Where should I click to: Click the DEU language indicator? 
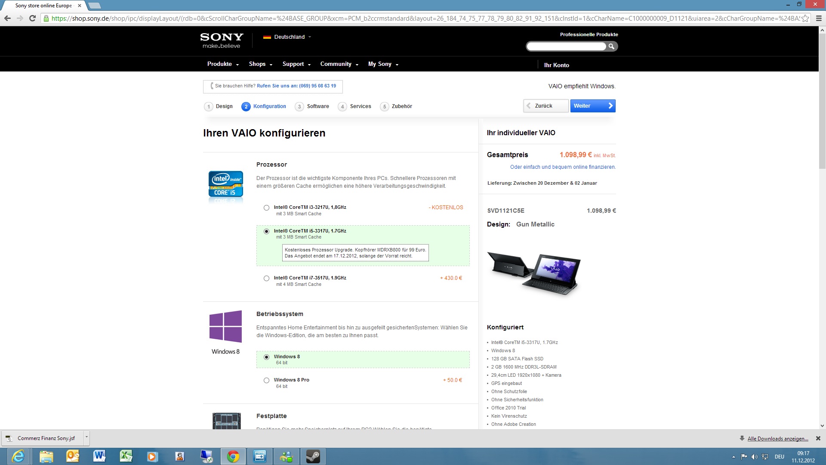click(780, 457)
